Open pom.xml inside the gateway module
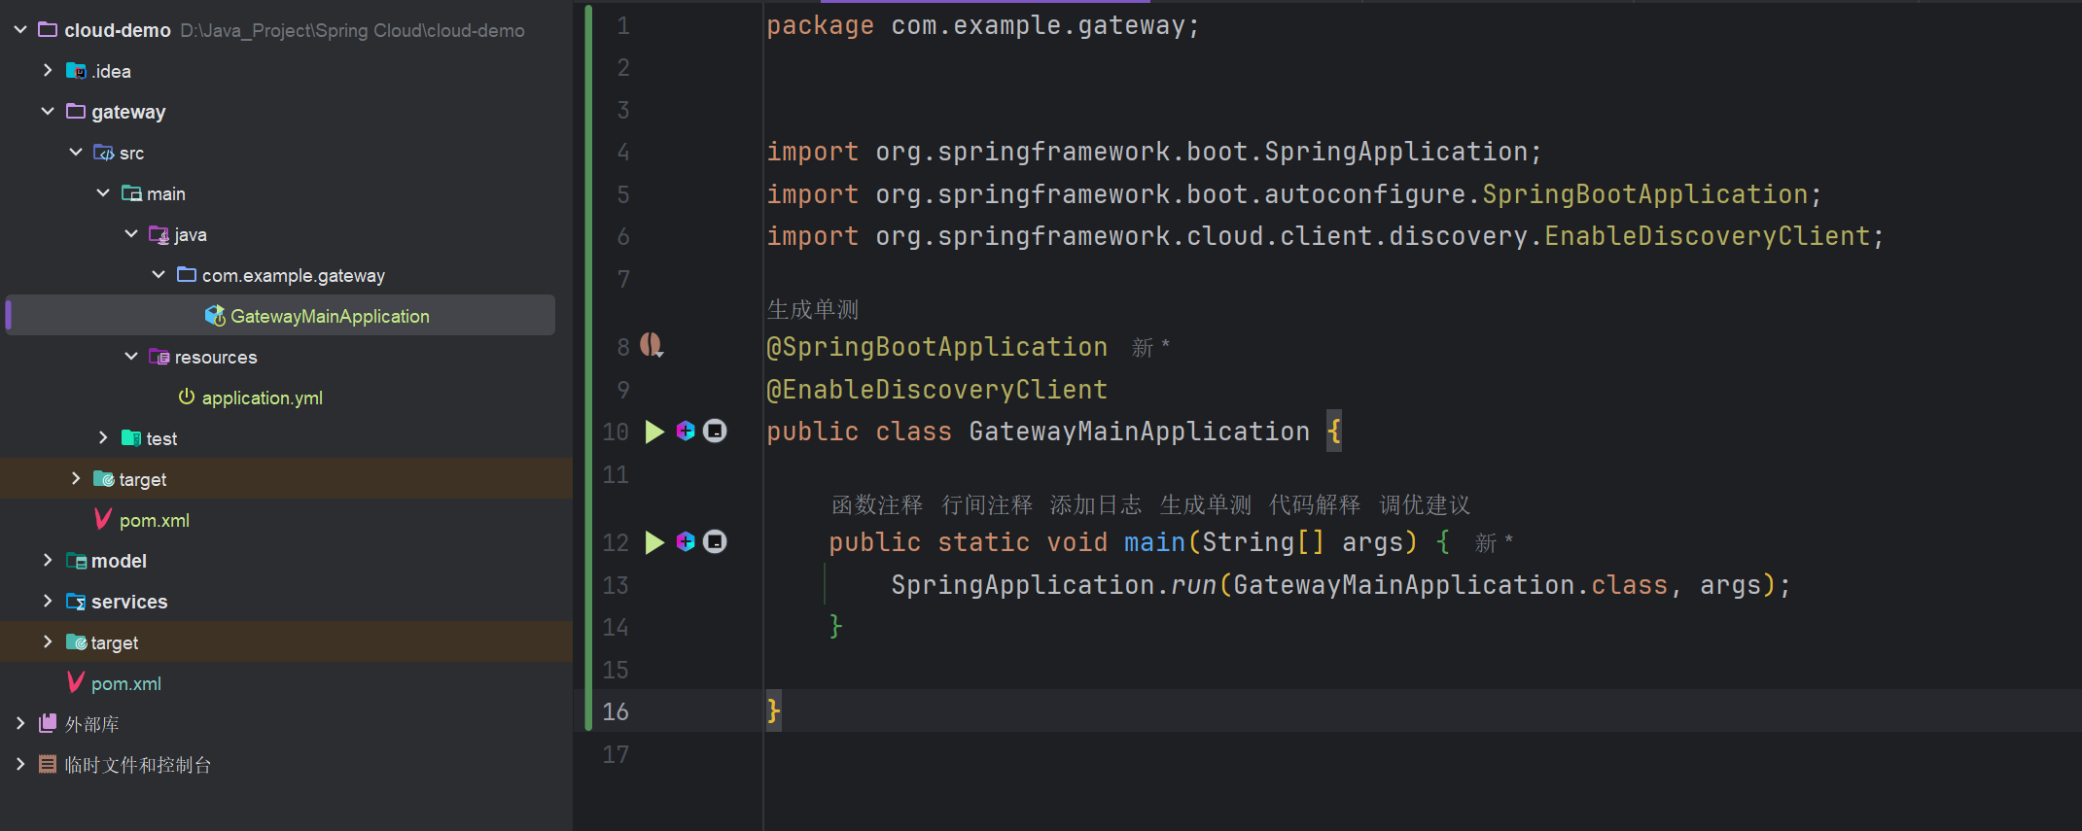The width and height of the screenshot is (2082, 831). (x=154, y=520)
